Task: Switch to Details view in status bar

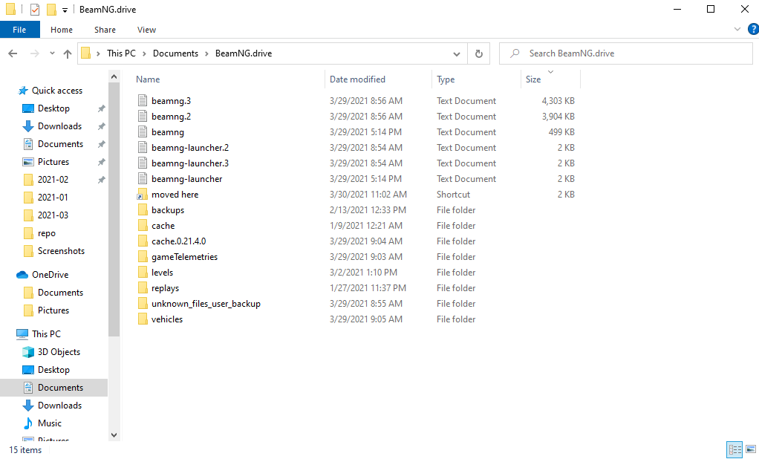Action: tap(734, 450)
